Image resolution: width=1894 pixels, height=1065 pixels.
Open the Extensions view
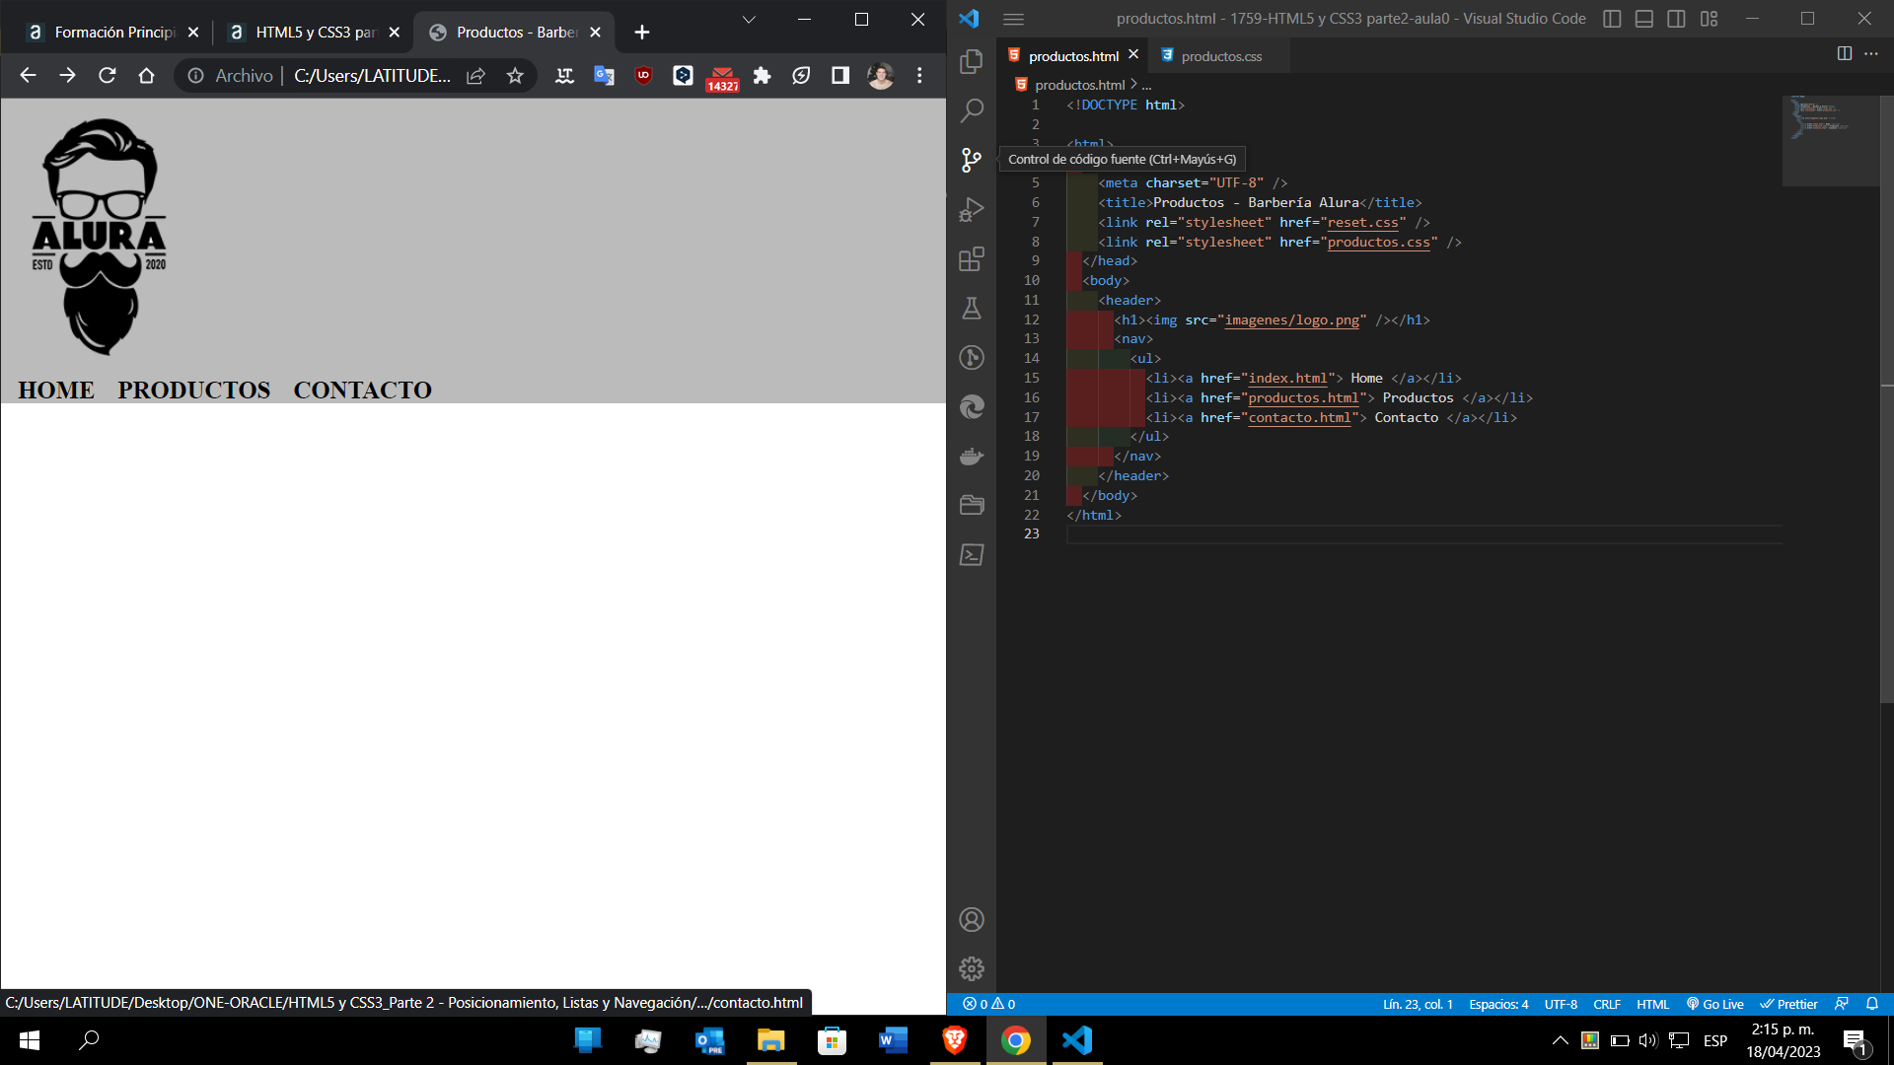click(972, 258)
